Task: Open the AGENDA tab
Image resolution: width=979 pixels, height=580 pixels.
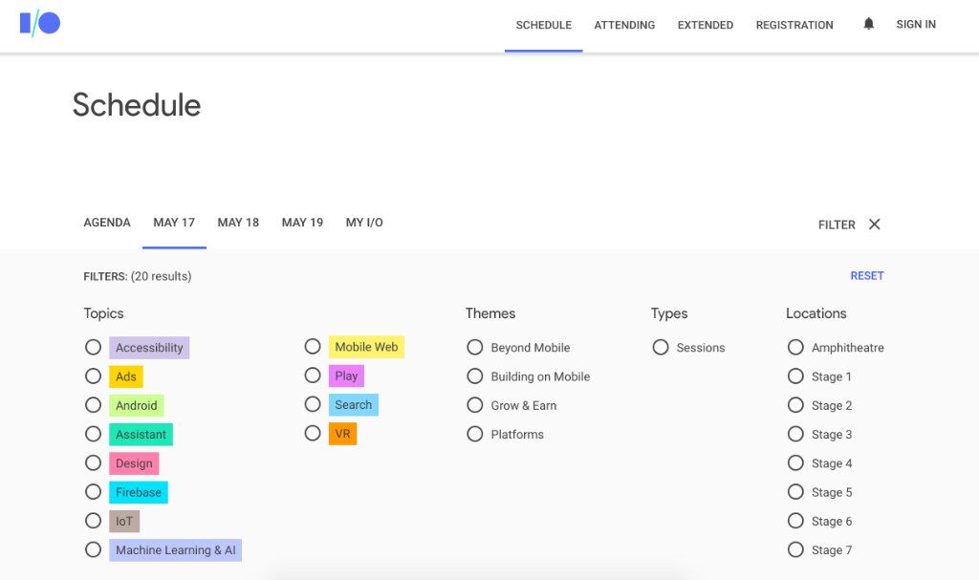Action: coord(106,222)
